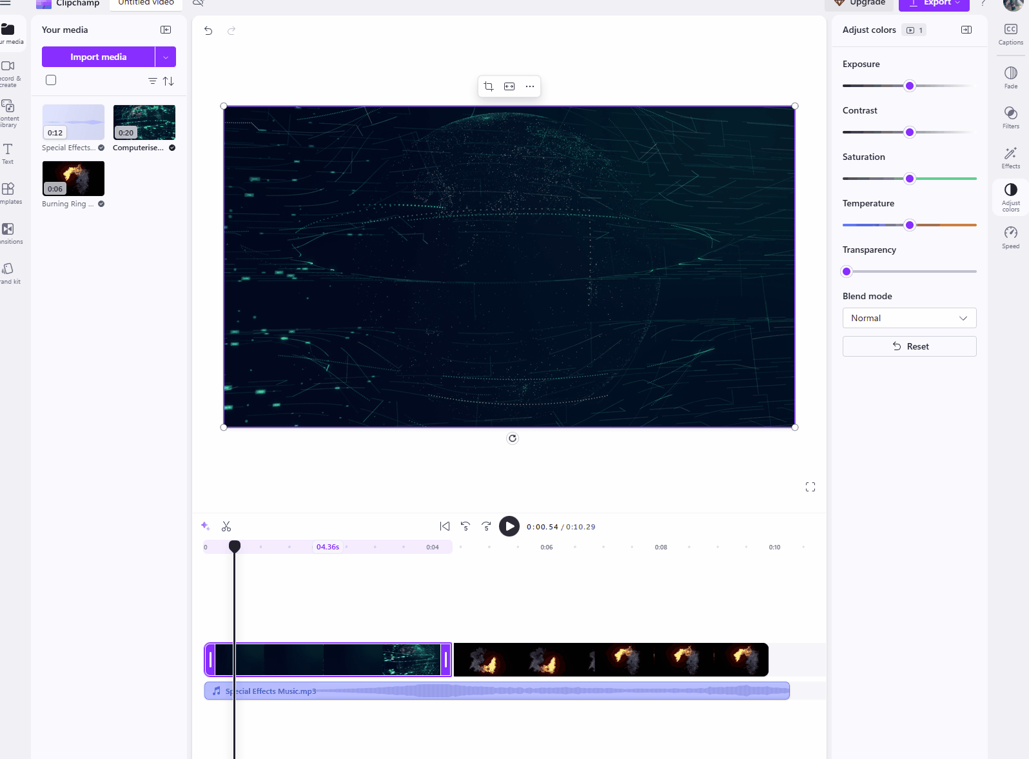Click the Transparency slider handle
This screenshot has width=1029, height=759.
pos(847,272)
